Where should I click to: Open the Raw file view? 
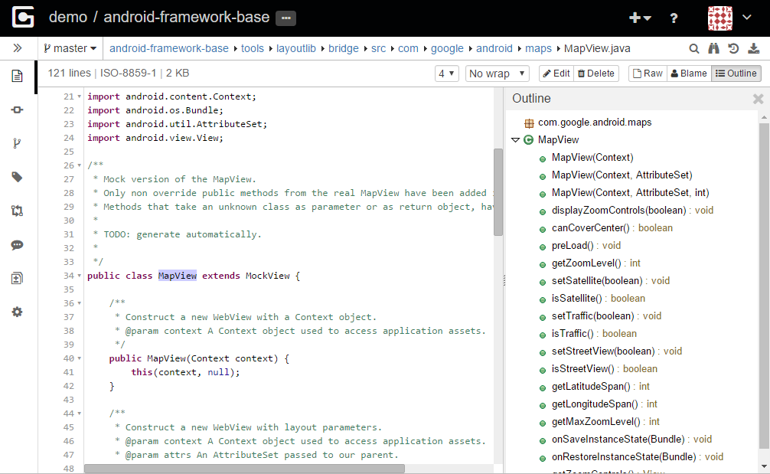click(x=648, y=74)
